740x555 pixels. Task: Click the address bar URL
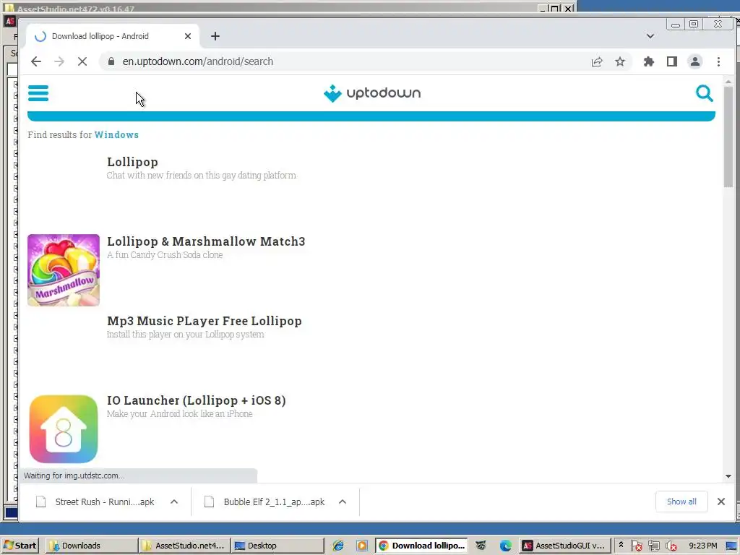(x=198, y=61)
